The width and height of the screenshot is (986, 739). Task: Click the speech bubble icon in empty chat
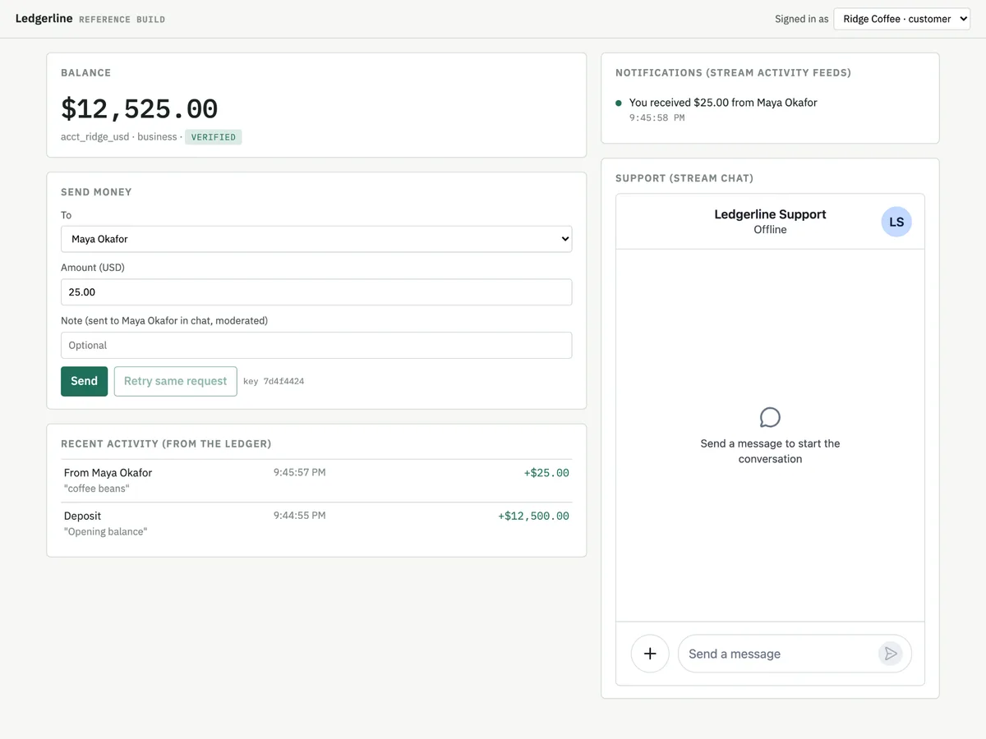point(770,417)
